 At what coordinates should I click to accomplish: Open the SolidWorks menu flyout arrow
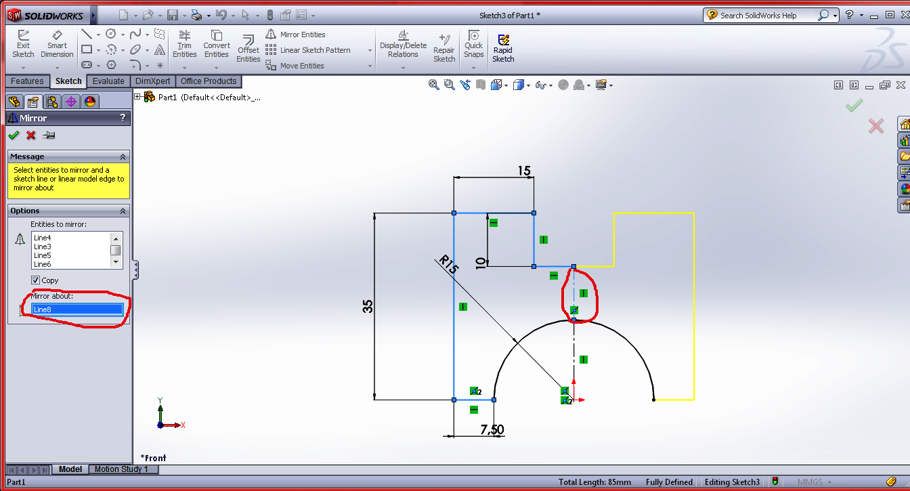93,15
